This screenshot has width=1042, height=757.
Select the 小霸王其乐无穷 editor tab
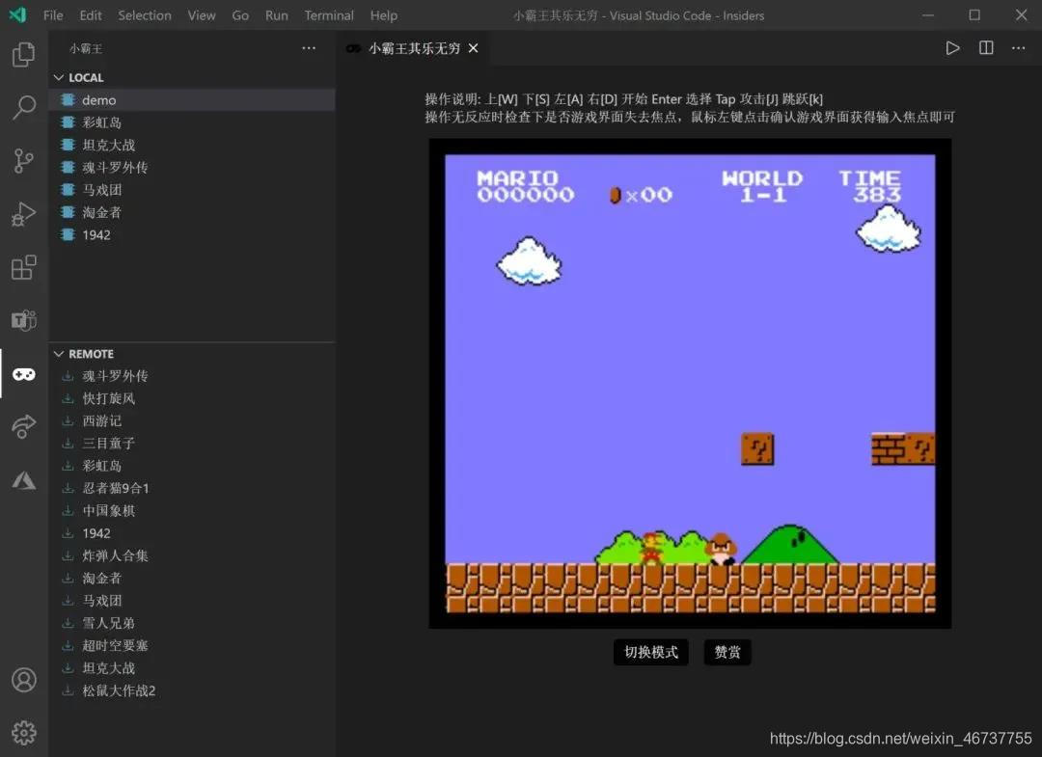[413, 48]
